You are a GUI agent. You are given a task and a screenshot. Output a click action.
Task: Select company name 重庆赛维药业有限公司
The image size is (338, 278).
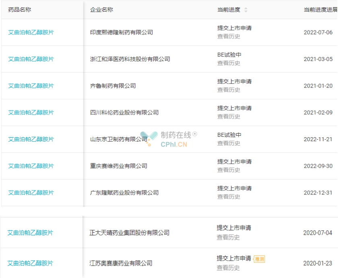click(x=119, y=166)
